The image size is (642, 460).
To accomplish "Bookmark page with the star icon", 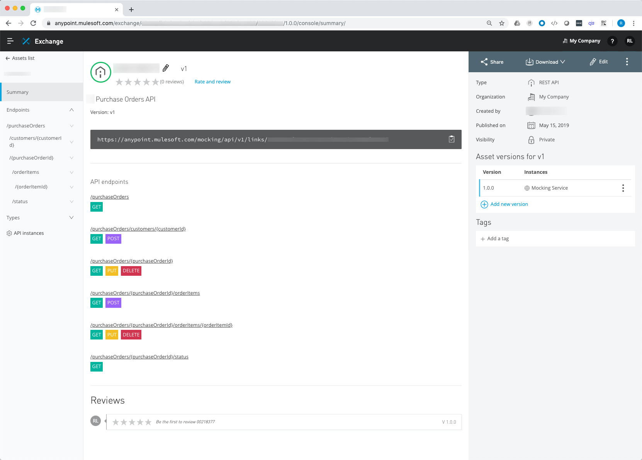I will pos(501,23).
